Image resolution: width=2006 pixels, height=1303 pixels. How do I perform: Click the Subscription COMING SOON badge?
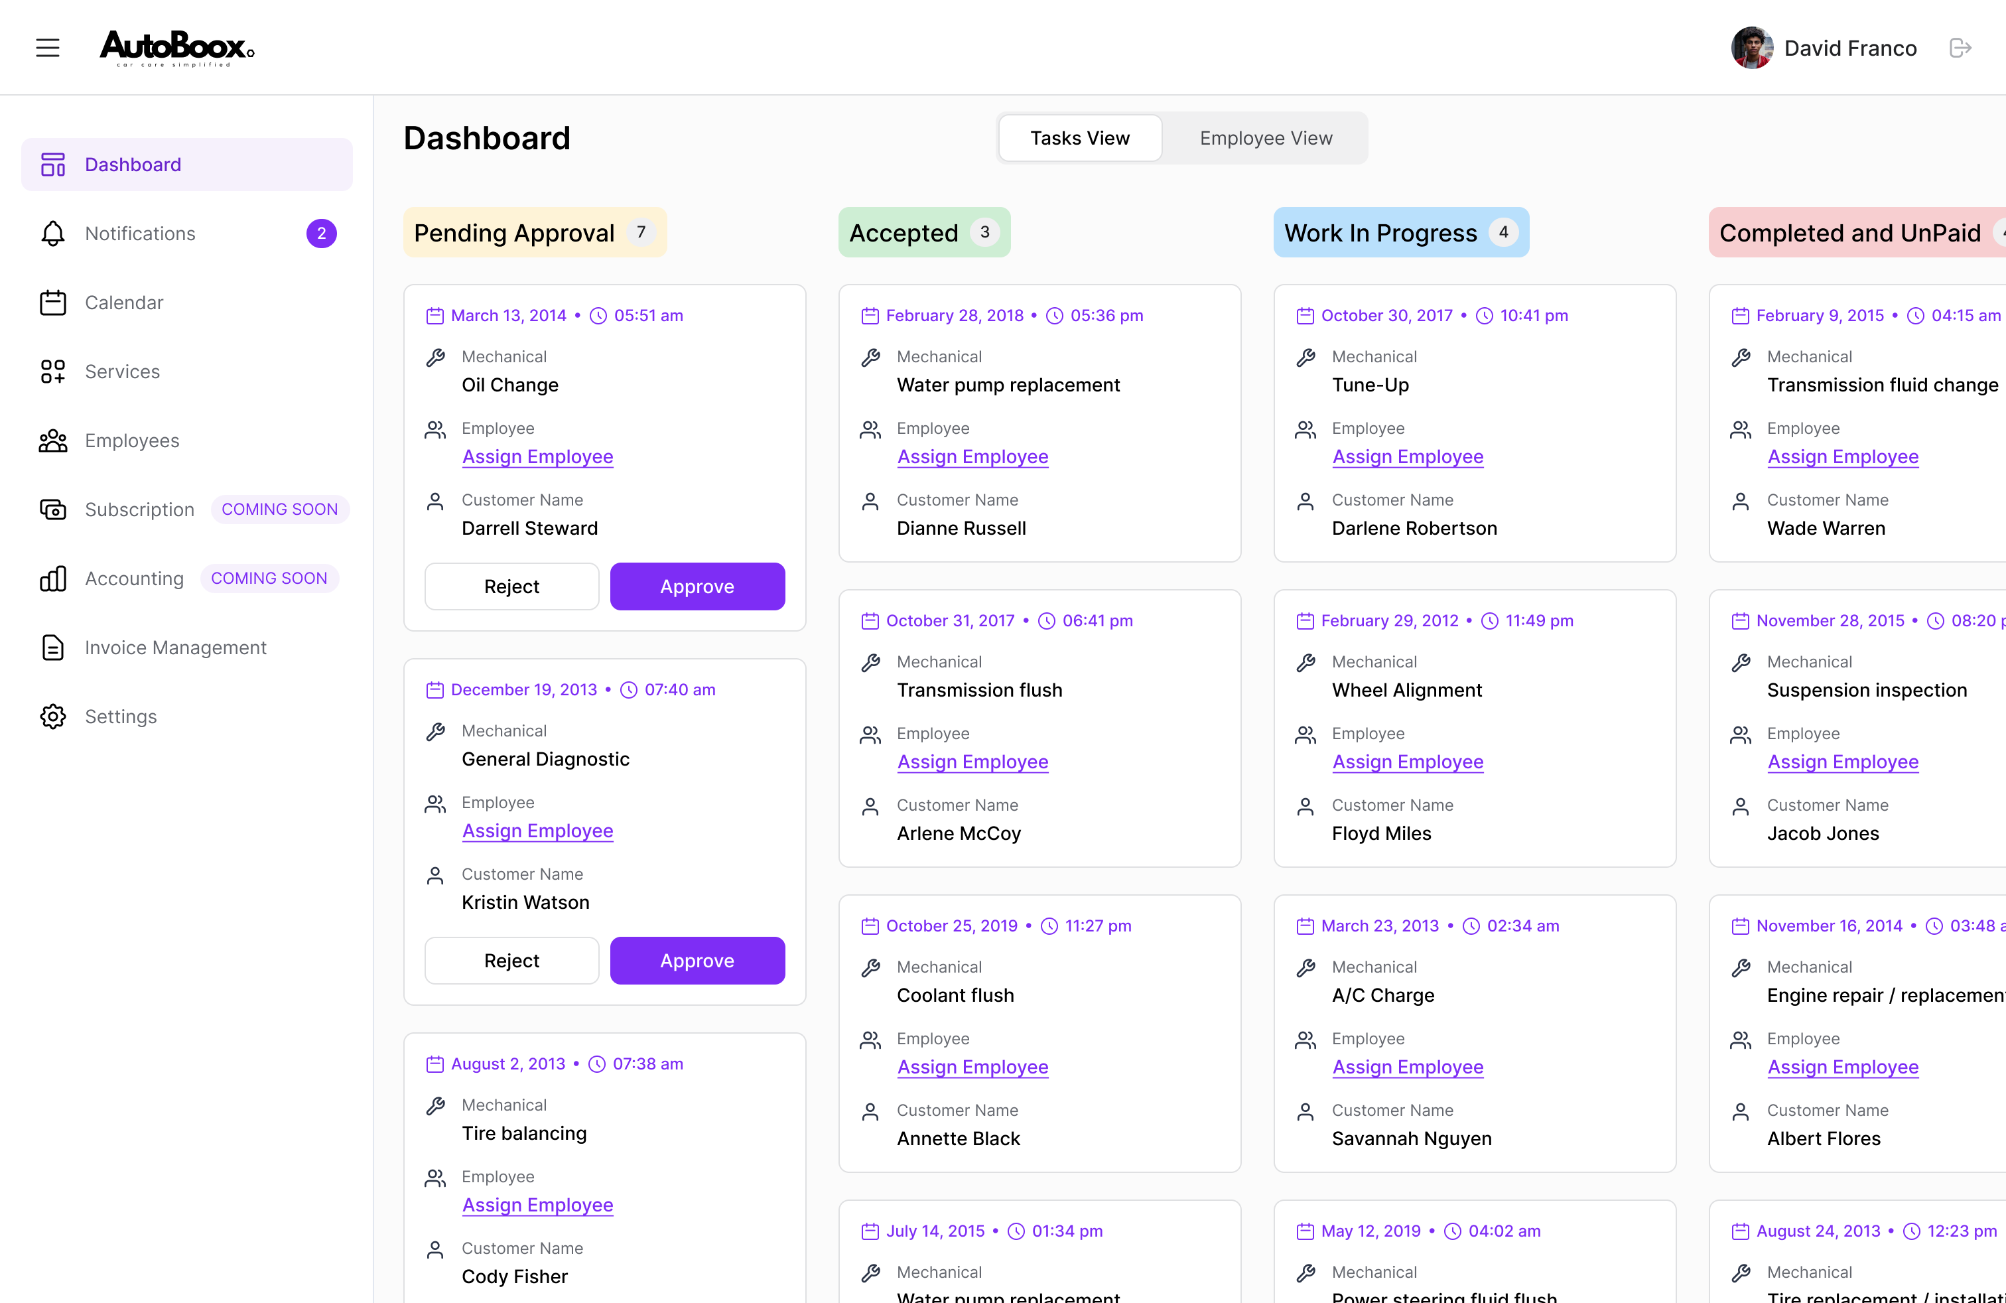click(280, 510)
